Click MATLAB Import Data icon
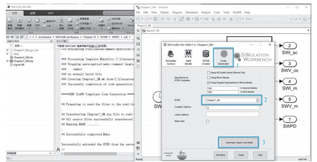 click(x=61, y=20)
